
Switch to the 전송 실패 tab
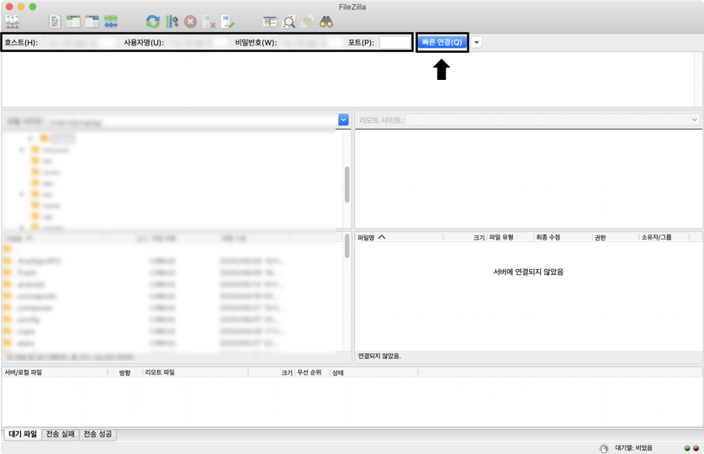point(61,434)
